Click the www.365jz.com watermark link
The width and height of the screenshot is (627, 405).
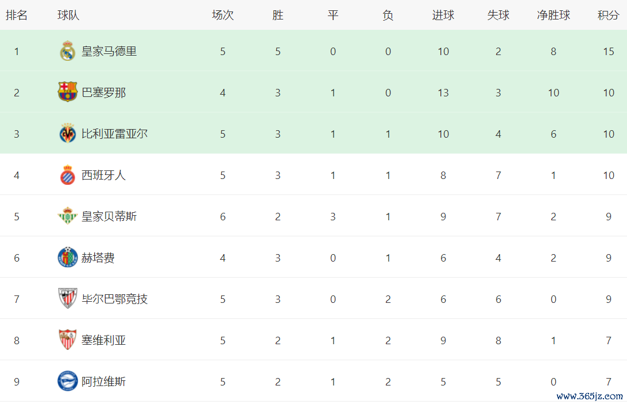[x=590, y=396]
